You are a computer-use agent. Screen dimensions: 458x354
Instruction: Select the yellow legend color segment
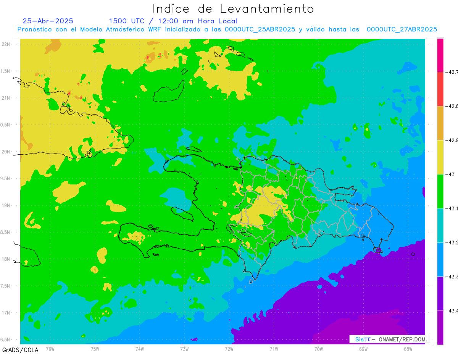[x=440, y=157]
